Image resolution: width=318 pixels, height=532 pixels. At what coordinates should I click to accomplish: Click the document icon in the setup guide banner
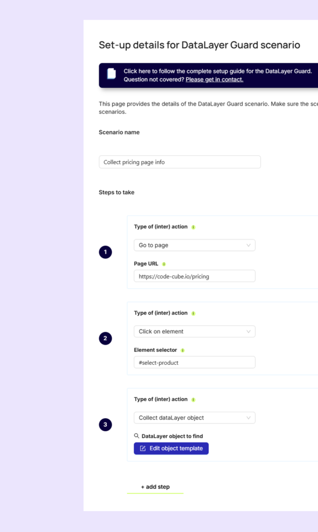pos(111,74)
